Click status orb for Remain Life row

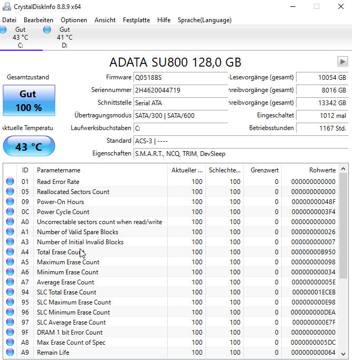point(10,352)
